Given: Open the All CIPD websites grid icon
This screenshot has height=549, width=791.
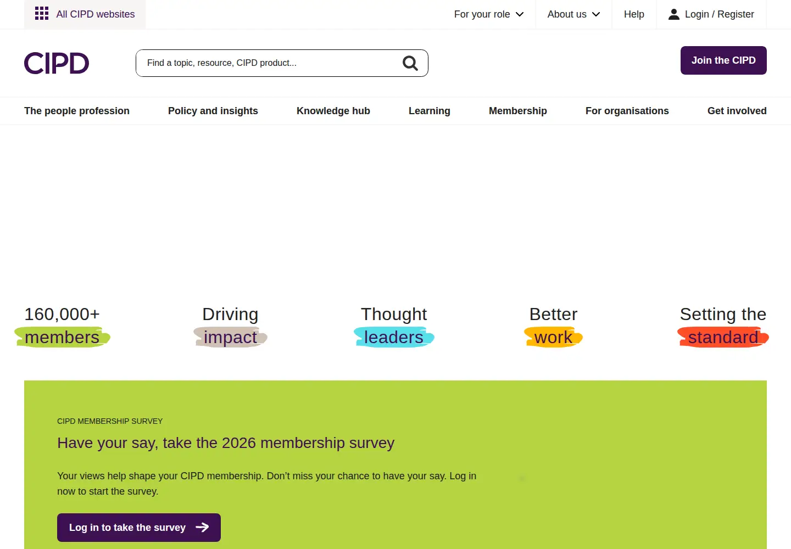Looking at the screenshot, I should tap(42, 14).
